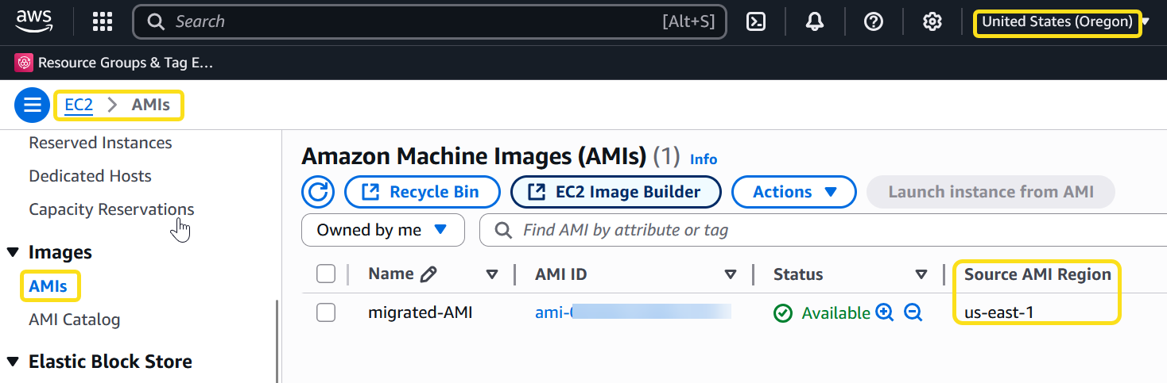Open the Actions dropdown
This screenshot has height=383, width=1167.
click(x=793, y=192)
